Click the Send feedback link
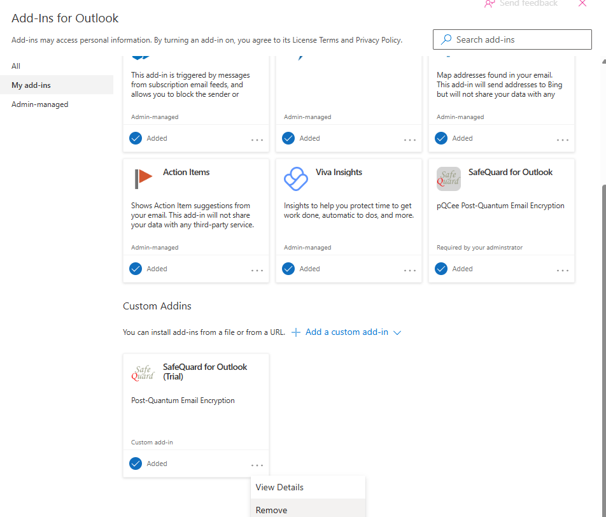Viewport: 606px width, 517px height. [528, 3]
